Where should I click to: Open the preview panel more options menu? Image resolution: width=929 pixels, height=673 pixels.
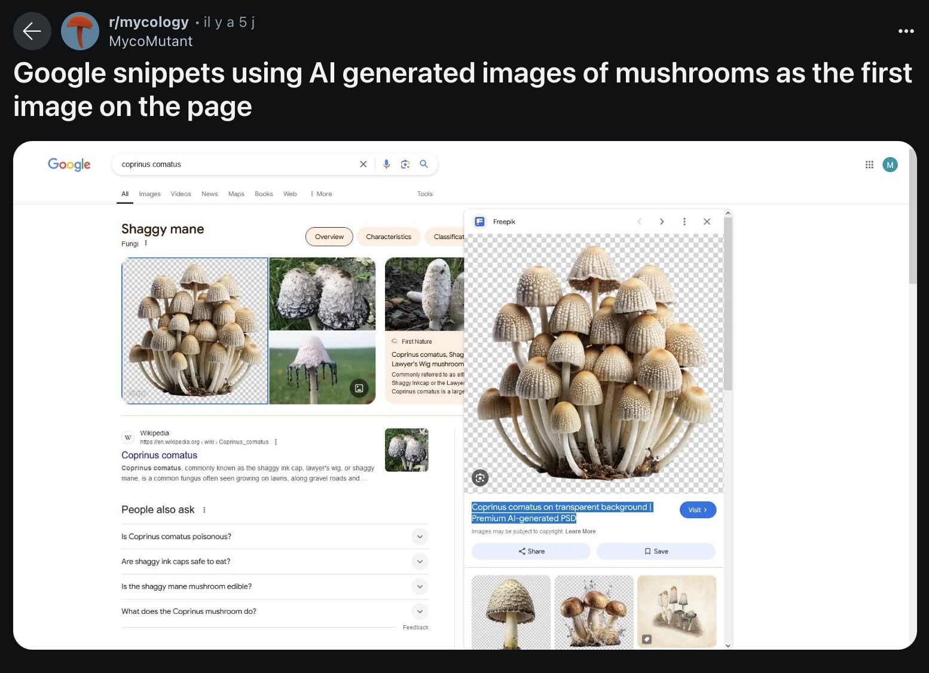(684, 222)
